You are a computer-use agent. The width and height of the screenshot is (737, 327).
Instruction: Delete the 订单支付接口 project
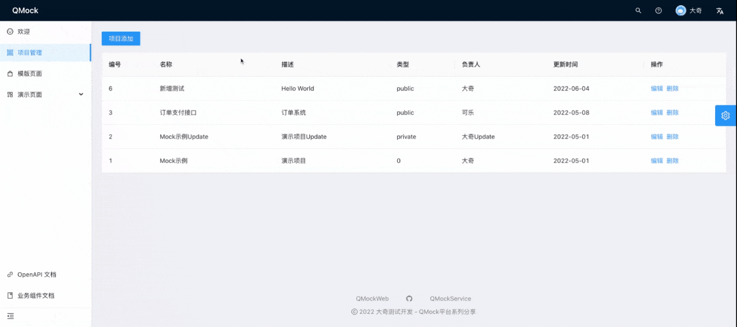[673, 113]
